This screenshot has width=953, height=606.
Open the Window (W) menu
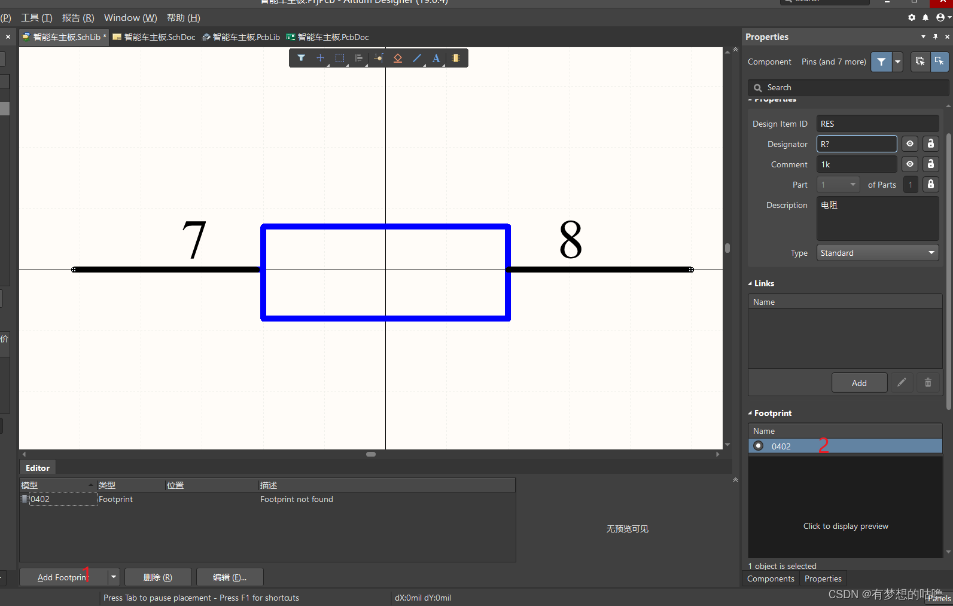(x=130, y=17)
